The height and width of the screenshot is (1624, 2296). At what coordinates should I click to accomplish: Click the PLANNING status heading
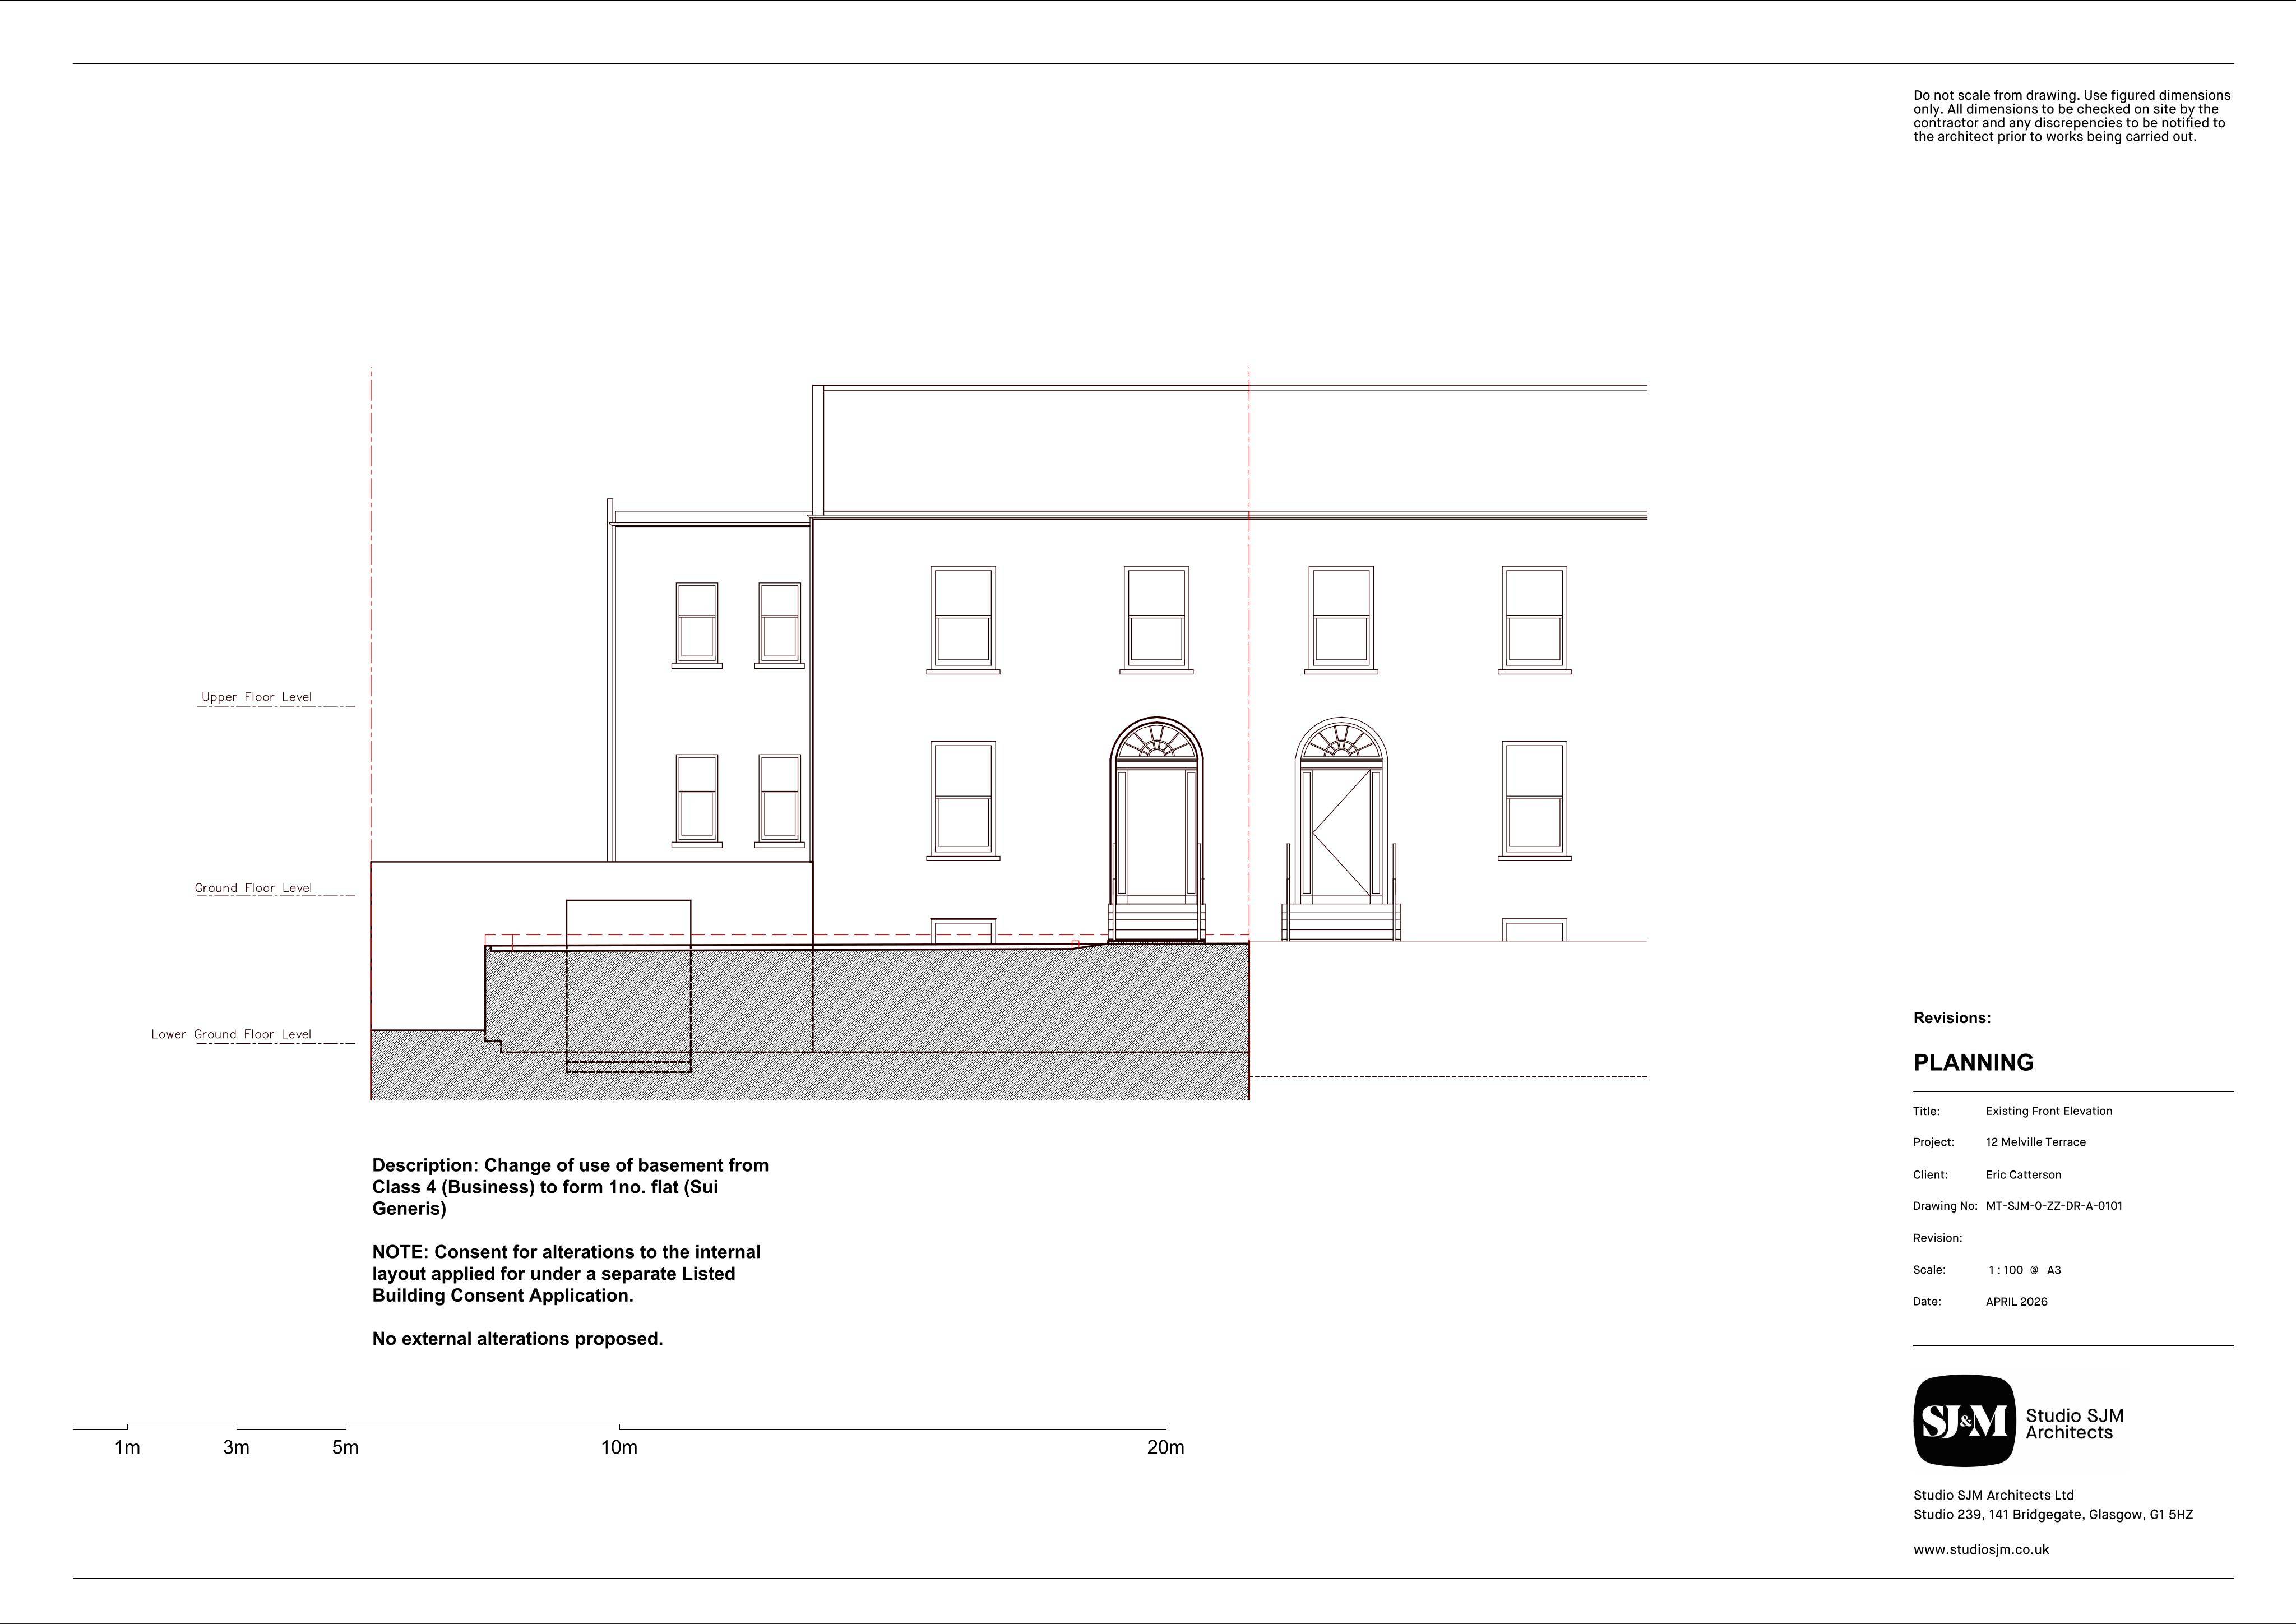click(x=1973, y=1062)
